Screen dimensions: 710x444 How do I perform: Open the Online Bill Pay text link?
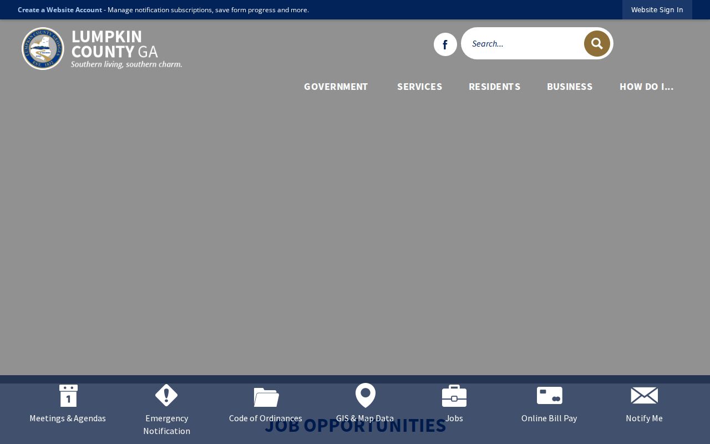549,418
